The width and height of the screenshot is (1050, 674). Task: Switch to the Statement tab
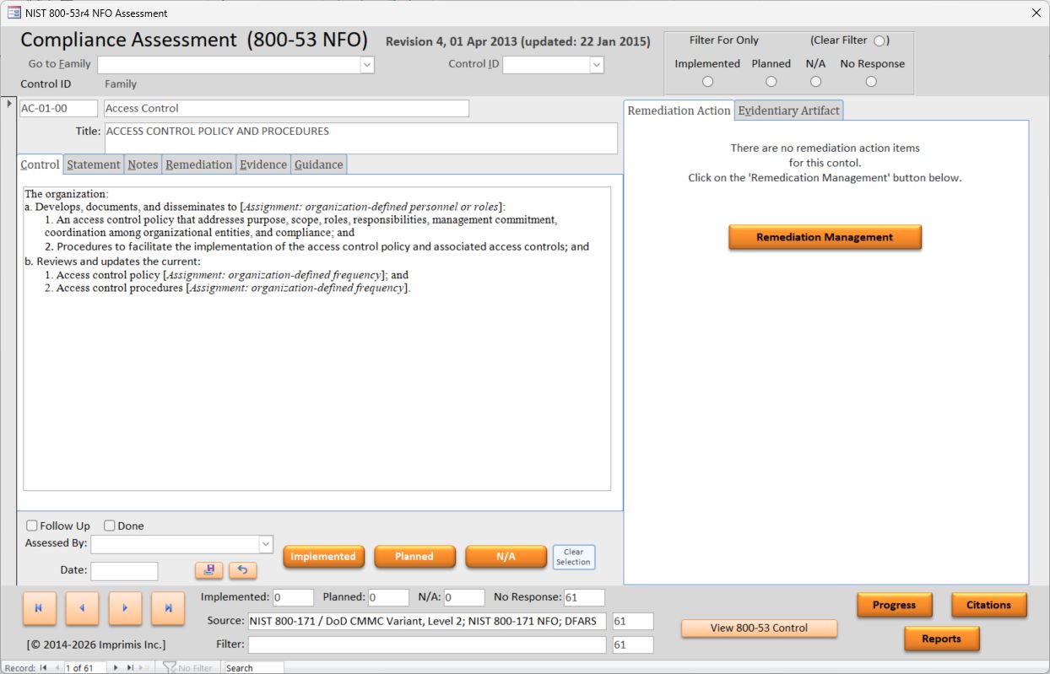[x=94, y=164]
